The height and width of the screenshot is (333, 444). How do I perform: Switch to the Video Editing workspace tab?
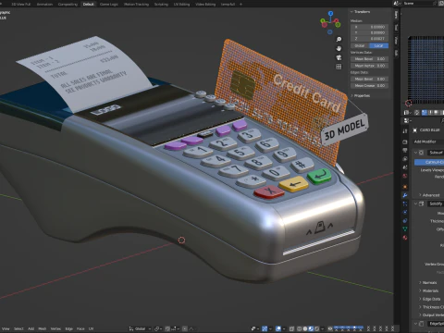click(205, 5)
